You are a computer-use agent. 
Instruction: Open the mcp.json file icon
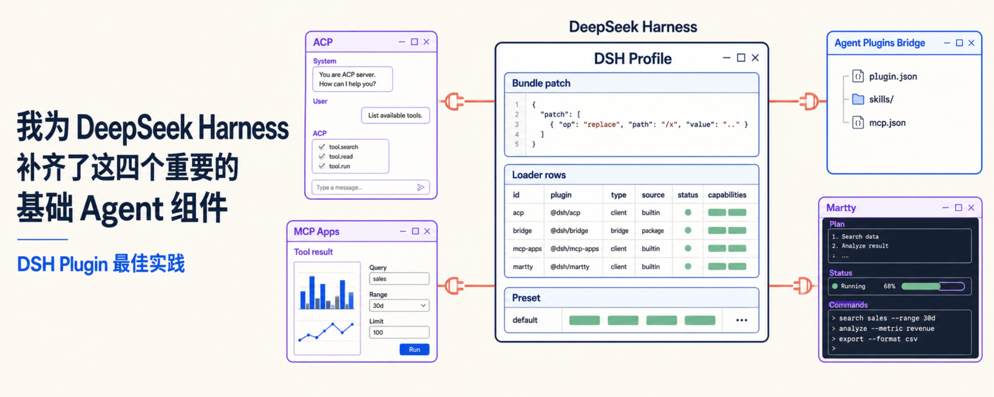pos(858,122)
